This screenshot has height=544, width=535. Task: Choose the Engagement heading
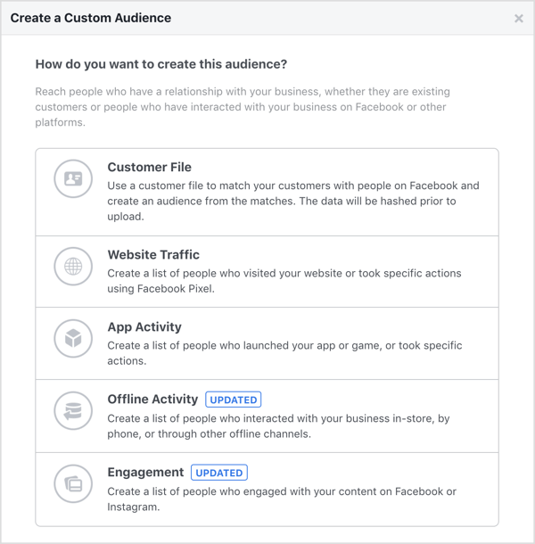145,472
